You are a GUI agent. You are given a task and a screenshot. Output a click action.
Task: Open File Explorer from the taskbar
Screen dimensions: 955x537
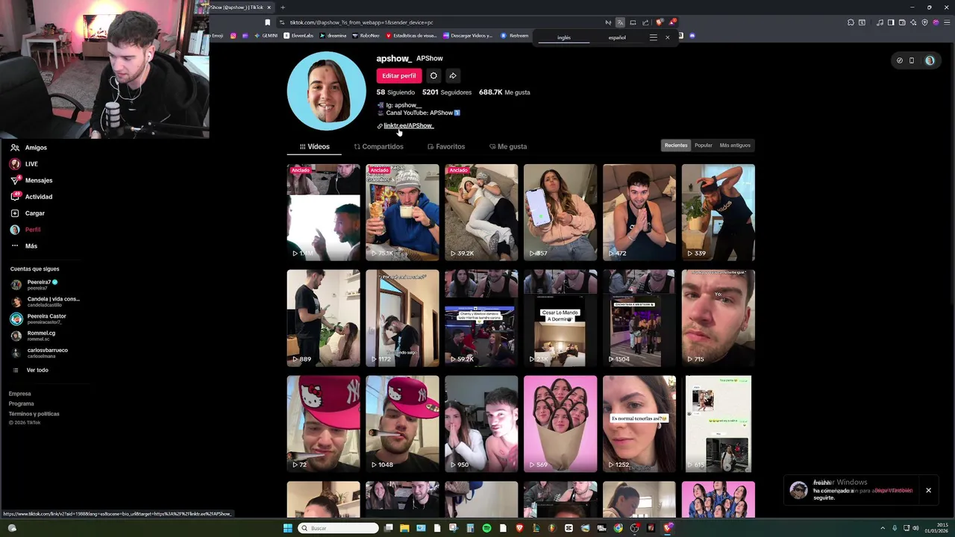(x=404, y=528)
